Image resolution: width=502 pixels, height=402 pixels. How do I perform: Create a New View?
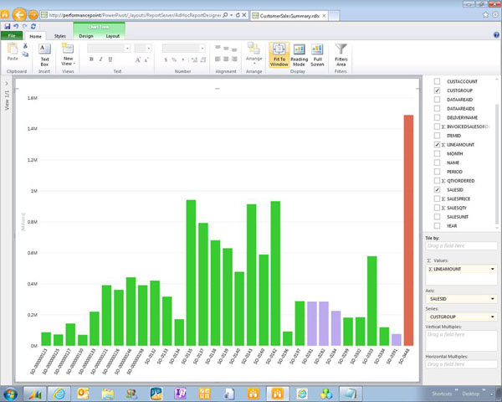pyautogui.click(x=68, y=54)
